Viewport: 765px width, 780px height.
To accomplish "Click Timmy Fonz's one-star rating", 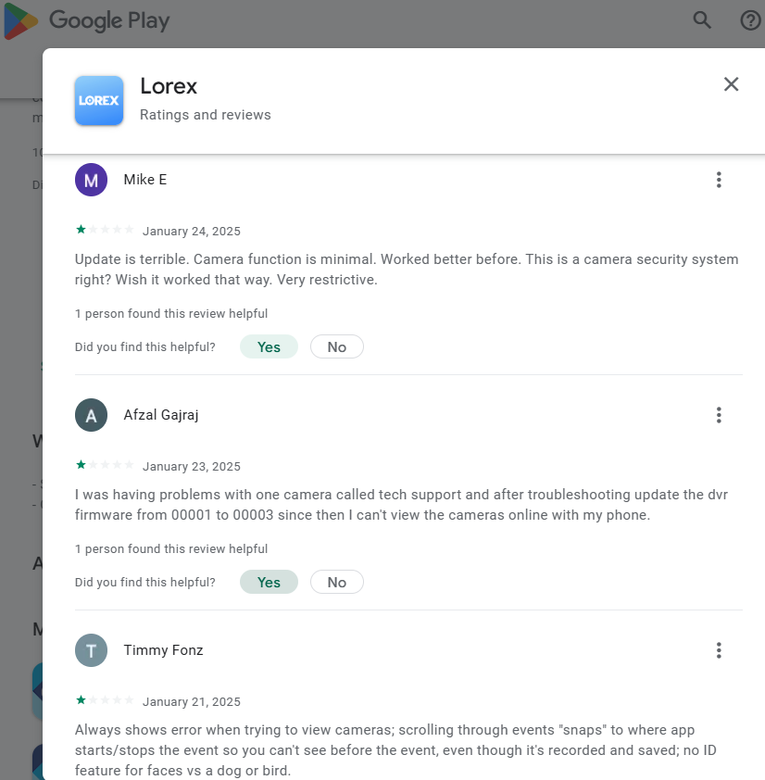I will [x=105, y=700].
